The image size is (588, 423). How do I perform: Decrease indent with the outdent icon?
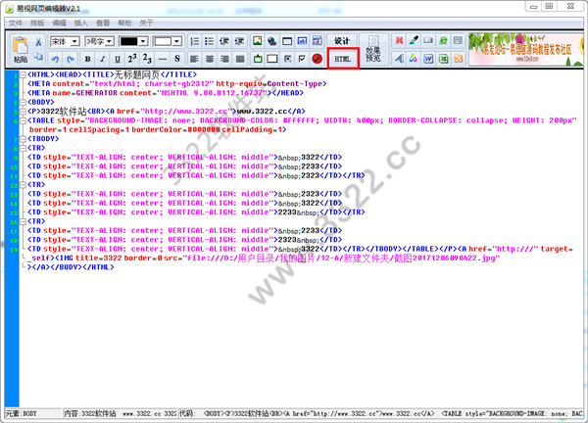[224, 41]
